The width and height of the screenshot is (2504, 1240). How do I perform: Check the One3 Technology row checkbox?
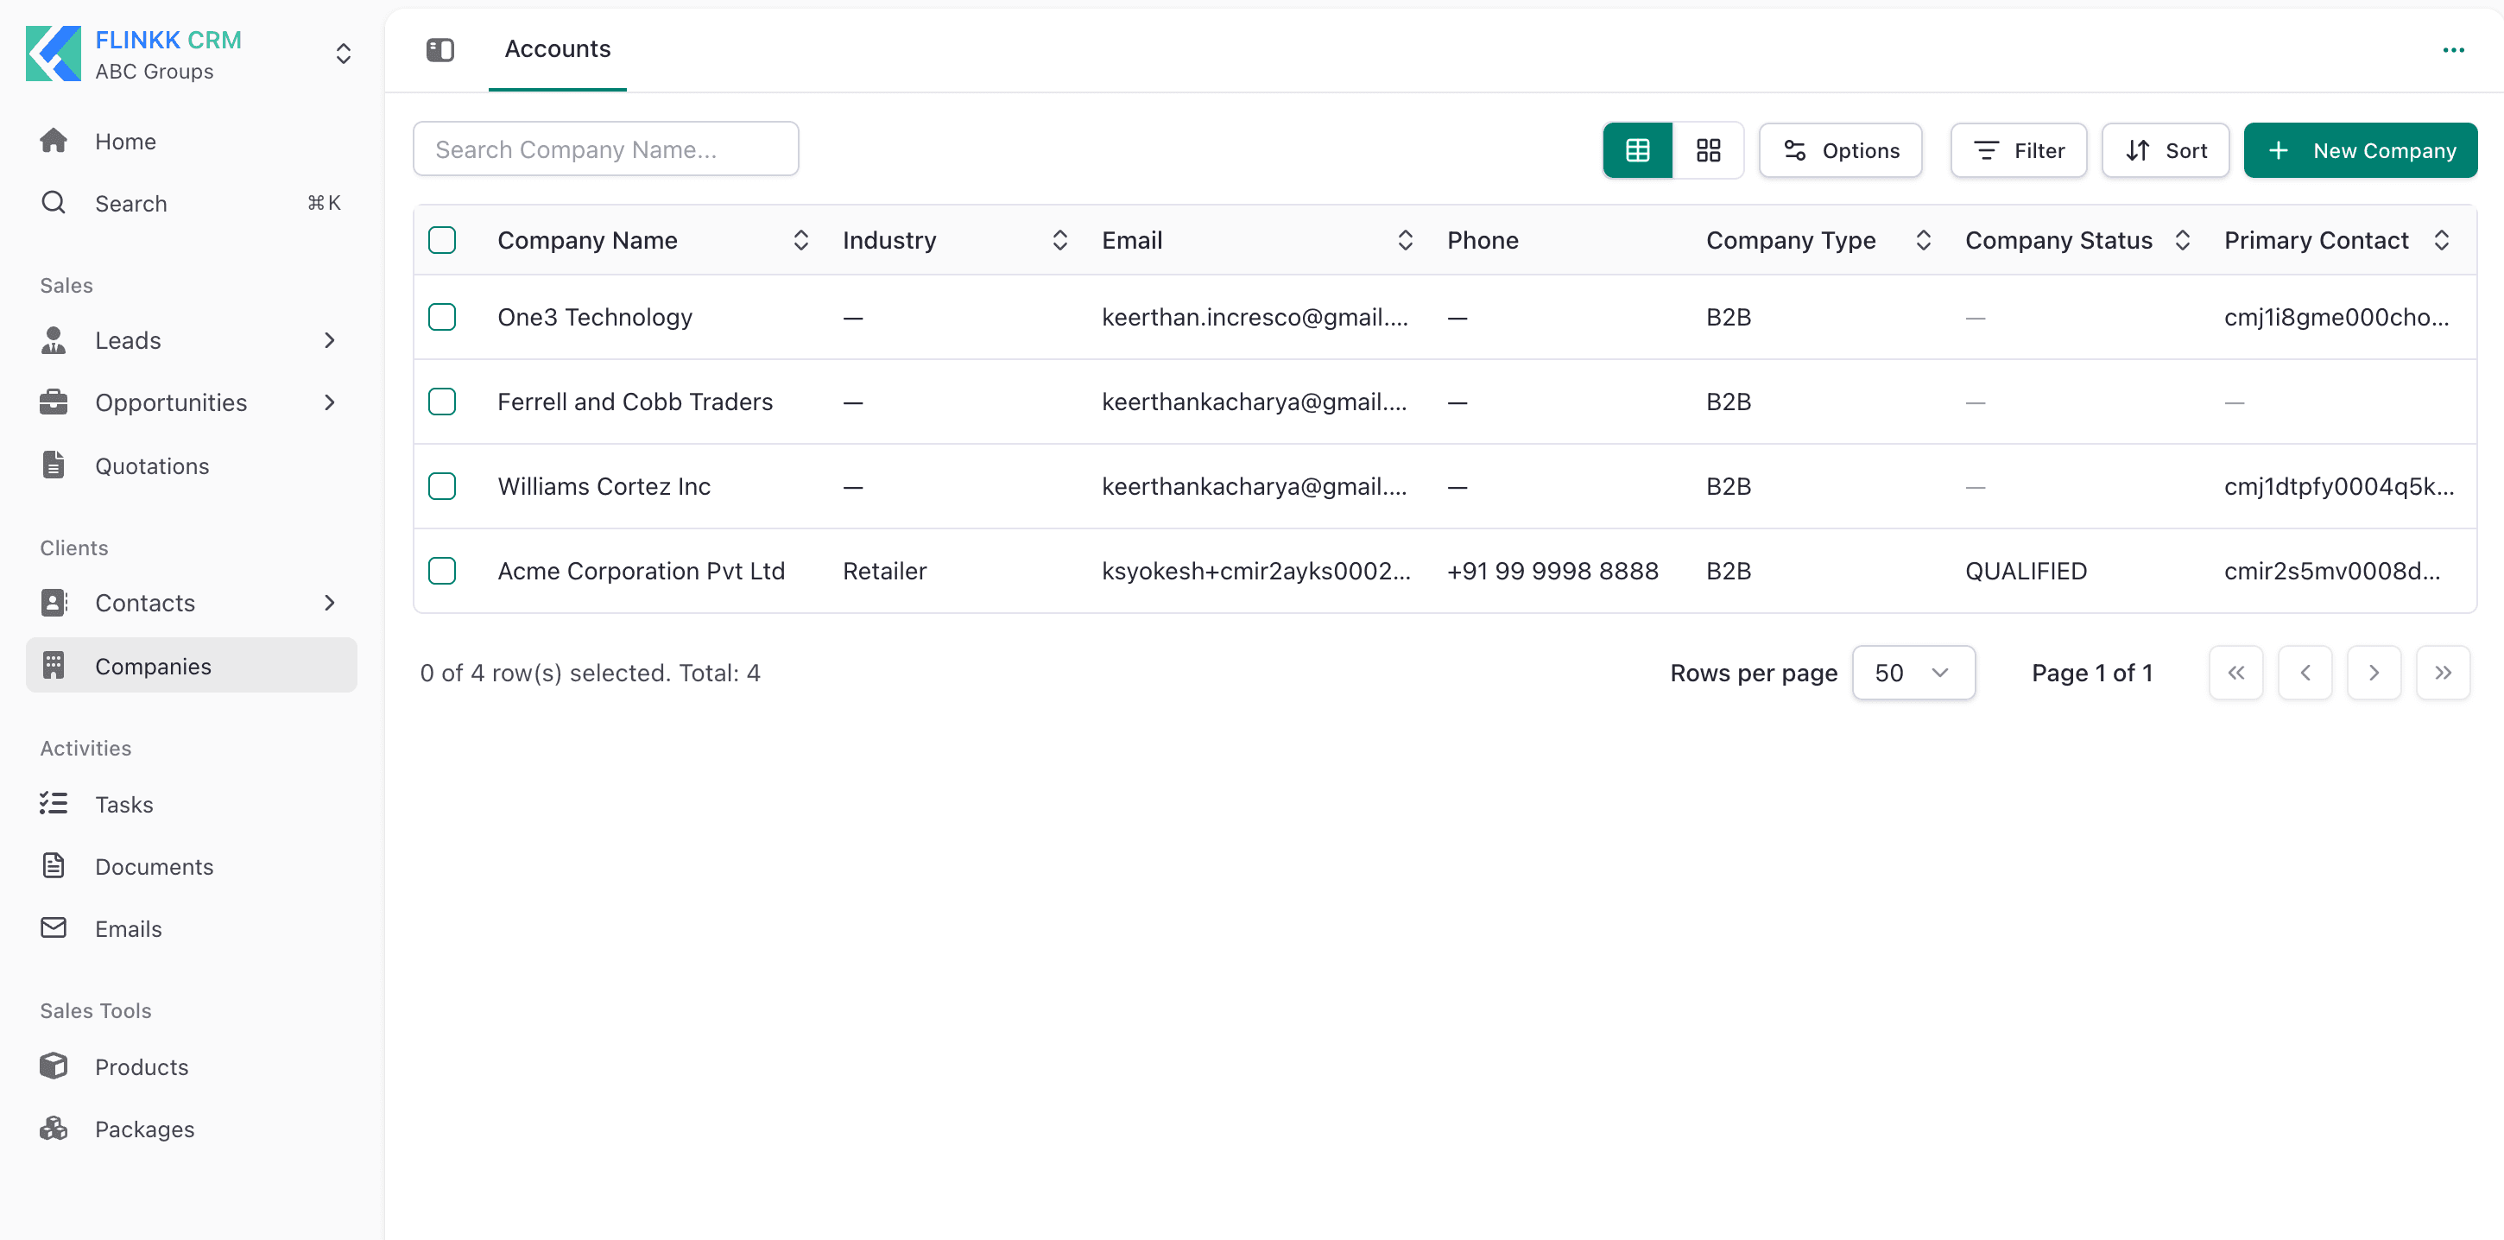442,317
